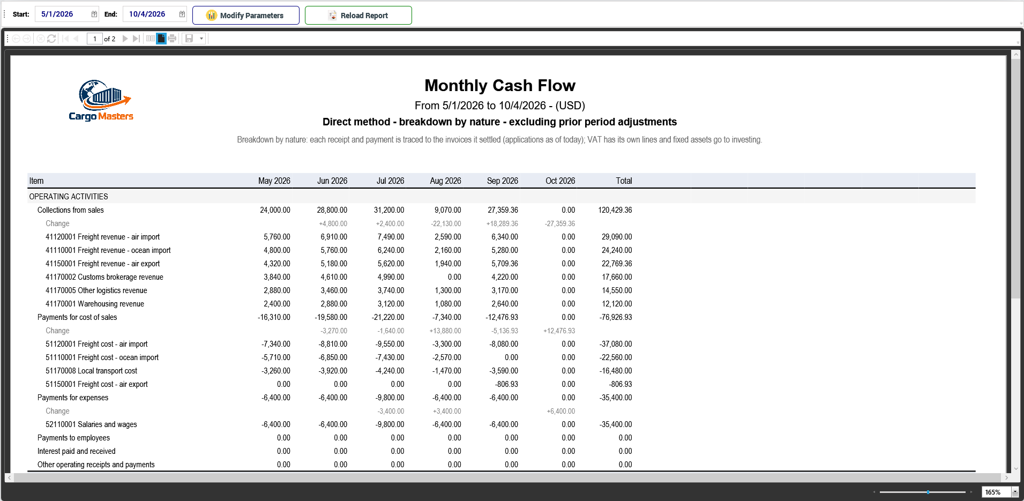Viewport: 1024px width, 501px height.
Task: Open the document map layout icon
Action: [x=151, y=39]
